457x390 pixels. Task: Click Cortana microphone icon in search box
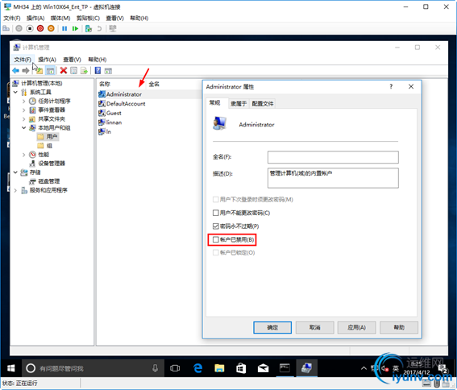156,368
